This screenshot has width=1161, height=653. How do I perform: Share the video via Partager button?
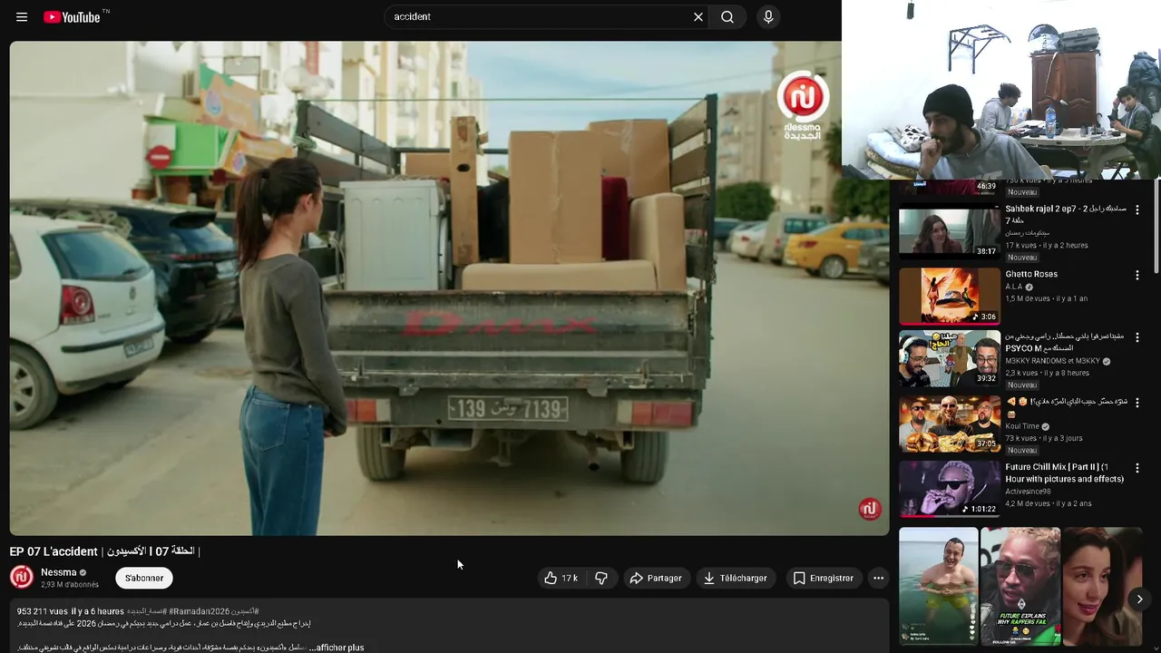[x=656, y=578]
